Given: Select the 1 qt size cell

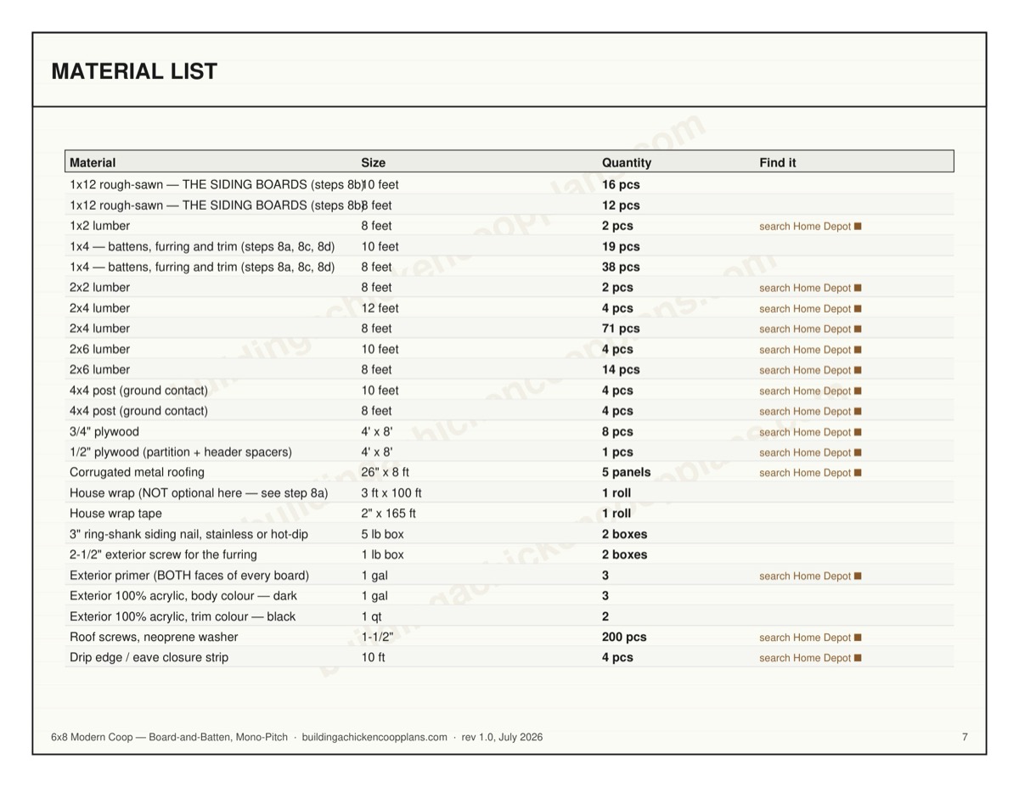Looking at the screenshot, I should point(370,616).
